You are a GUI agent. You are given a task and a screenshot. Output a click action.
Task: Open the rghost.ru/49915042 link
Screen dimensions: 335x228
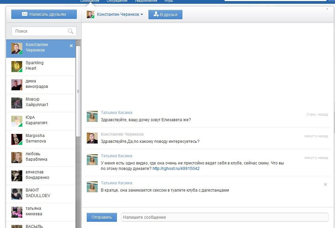coord(176,169)
